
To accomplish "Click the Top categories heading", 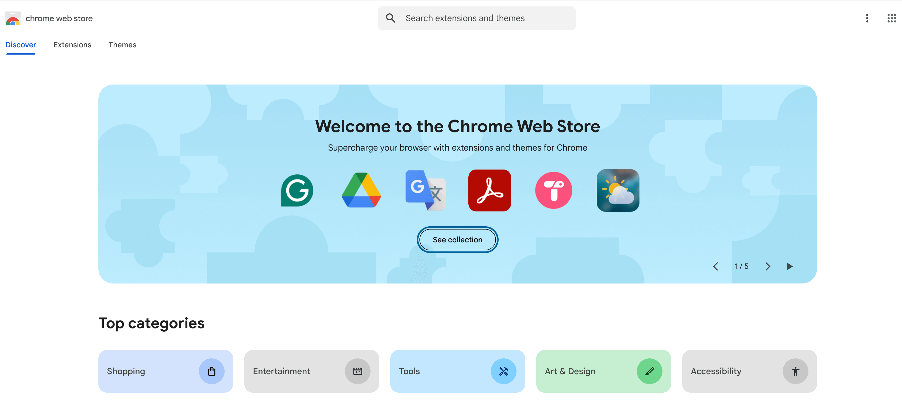I will [152, 323].
